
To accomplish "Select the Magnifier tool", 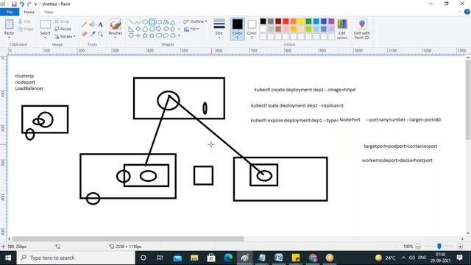I will click(100, 34).
